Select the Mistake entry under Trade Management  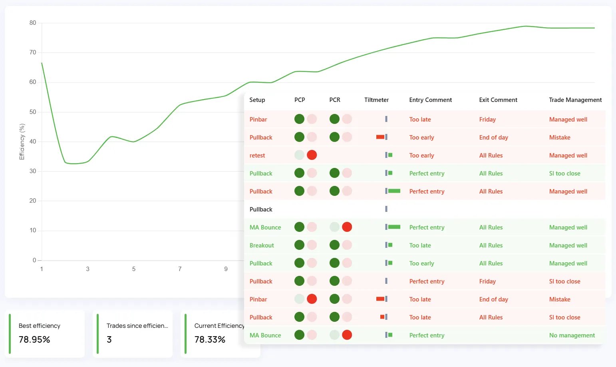pos(559,137)
